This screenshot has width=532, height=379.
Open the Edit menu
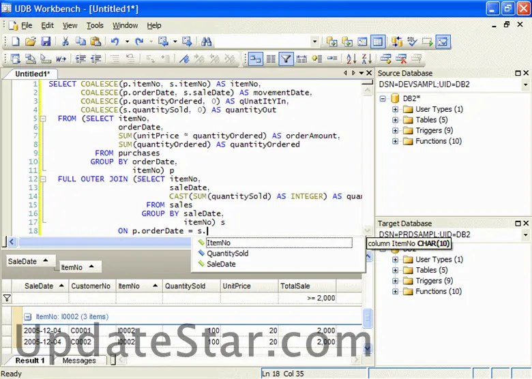[x=48, y=25]
